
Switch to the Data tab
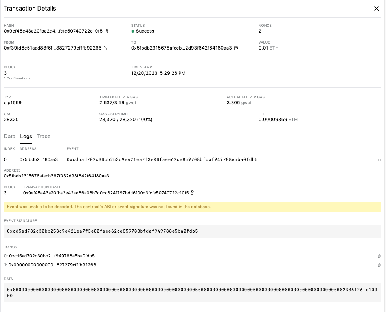(9, 136)
